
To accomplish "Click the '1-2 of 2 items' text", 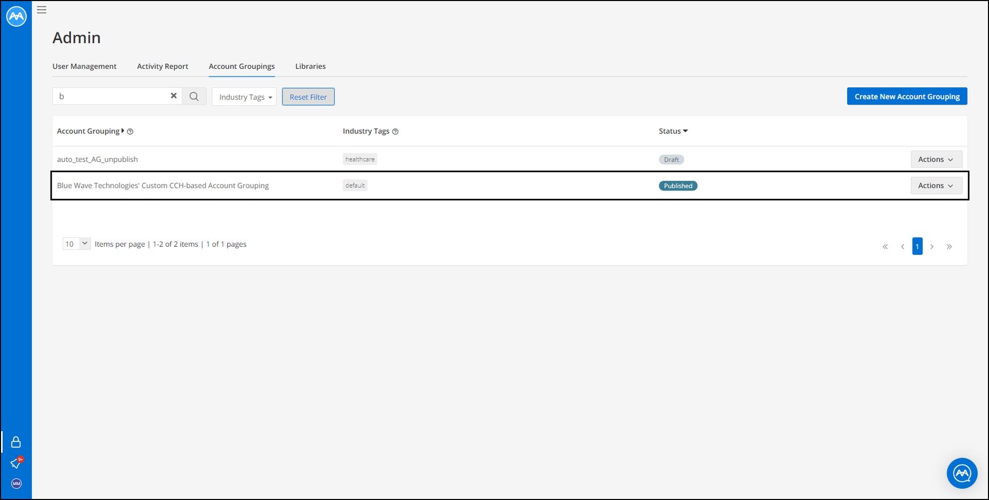I will (175, 244).
